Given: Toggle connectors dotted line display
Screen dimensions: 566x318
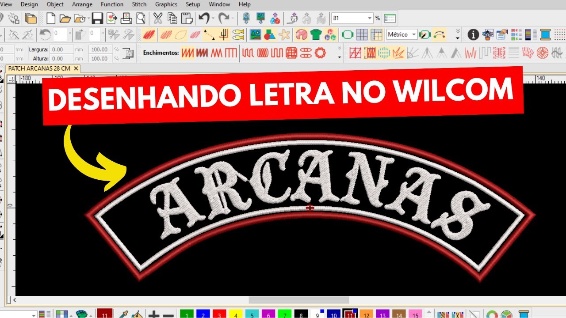Looking at the screenshot, I should click(209, 34).
